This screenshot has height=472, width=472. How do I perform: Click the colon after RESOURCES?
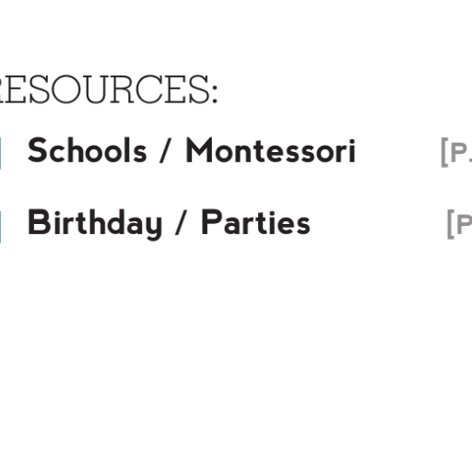215,93
